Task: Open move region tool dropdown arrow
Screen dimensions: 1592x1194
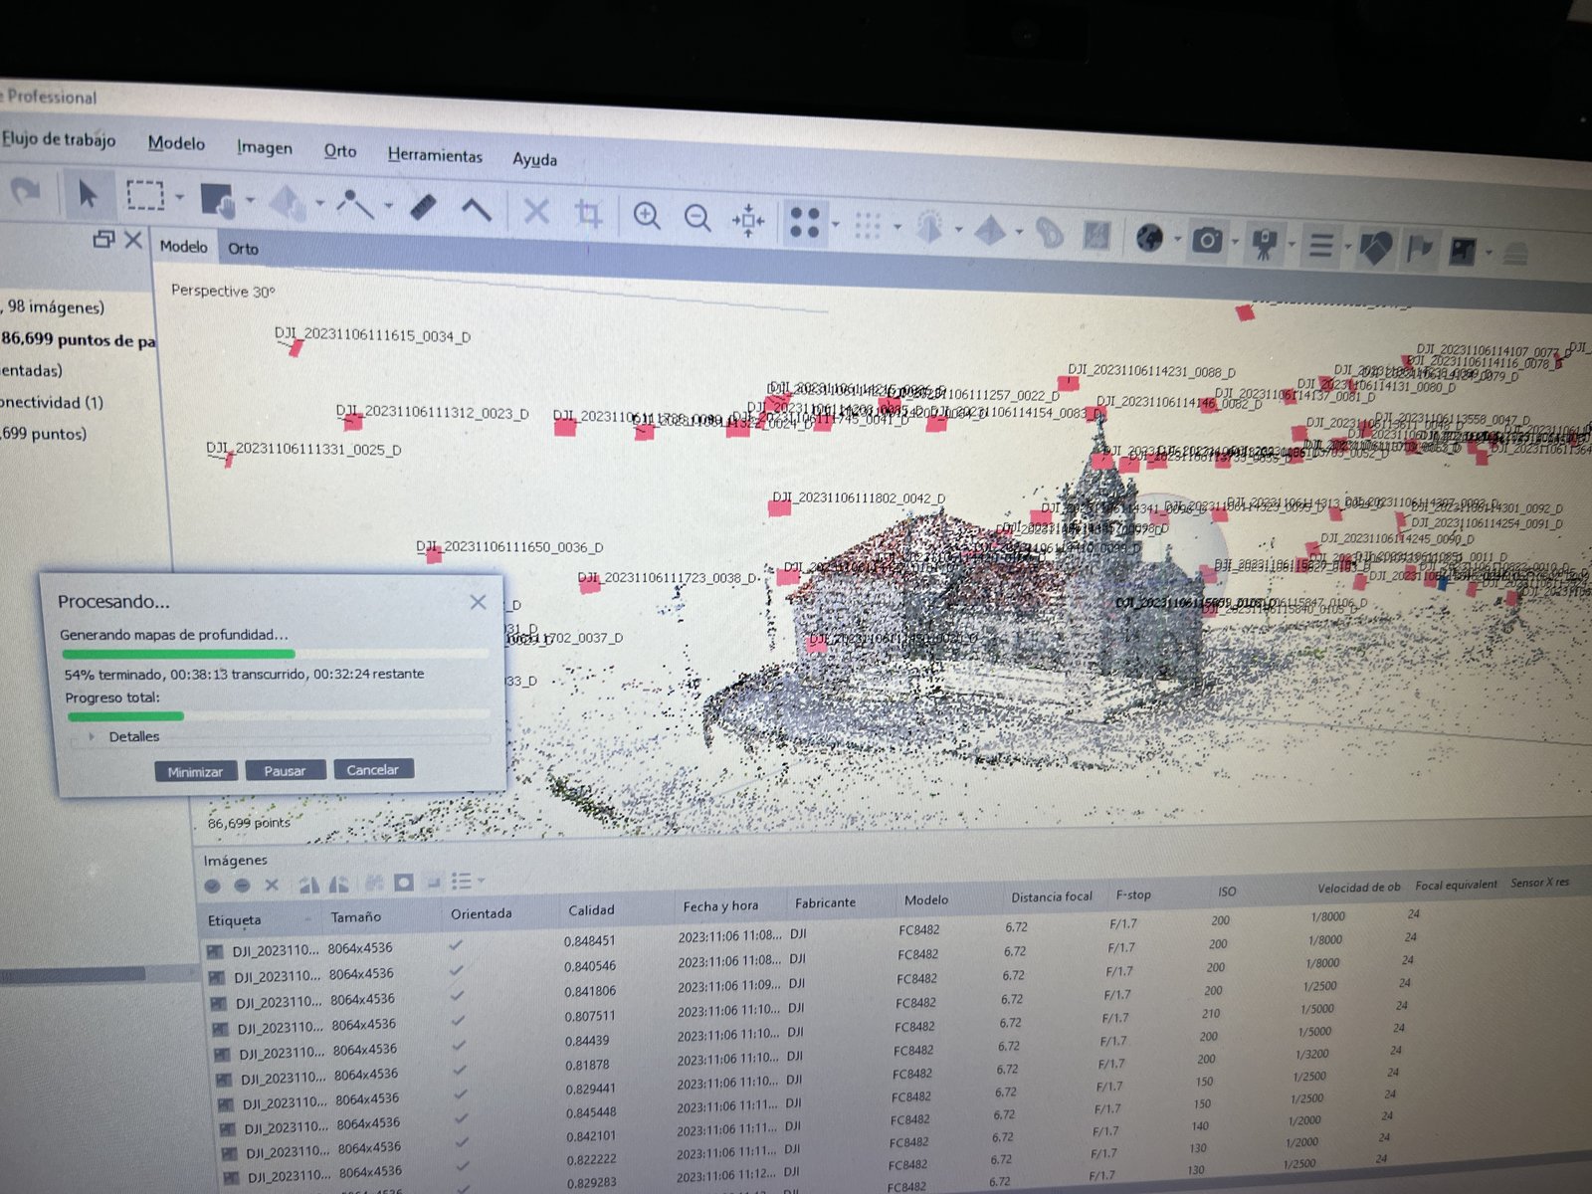Action: tap(251, 200)
